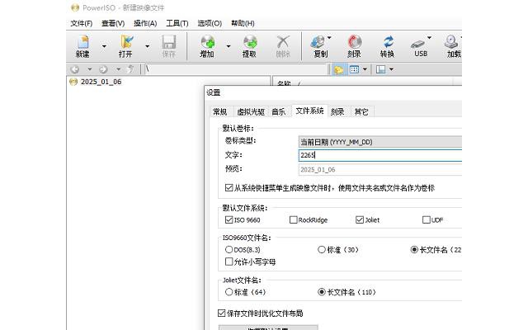Image resolution: width=528 pixels, height=330 pixels.
Task: Uncheck the ISO 9660 checkbox
Action: (x=229, y=220)
